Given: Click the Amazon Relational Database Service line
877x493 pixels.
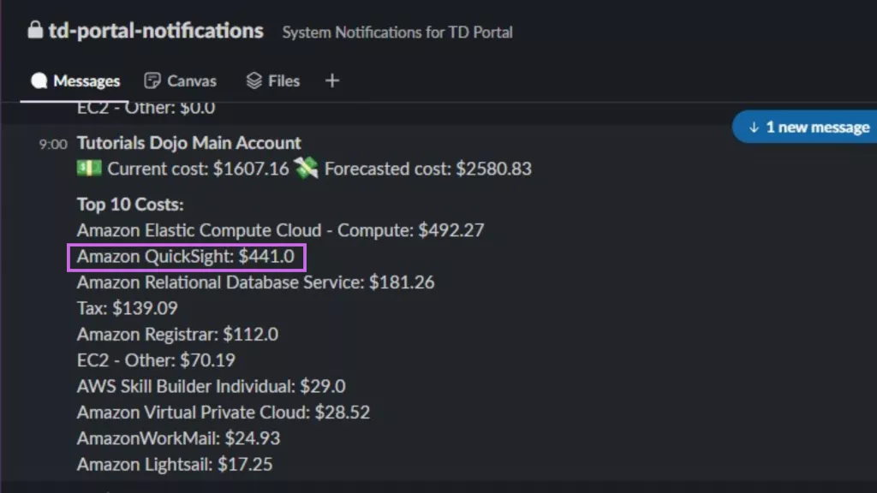Looking at the screenshot, I should click(x=255, y=282).
